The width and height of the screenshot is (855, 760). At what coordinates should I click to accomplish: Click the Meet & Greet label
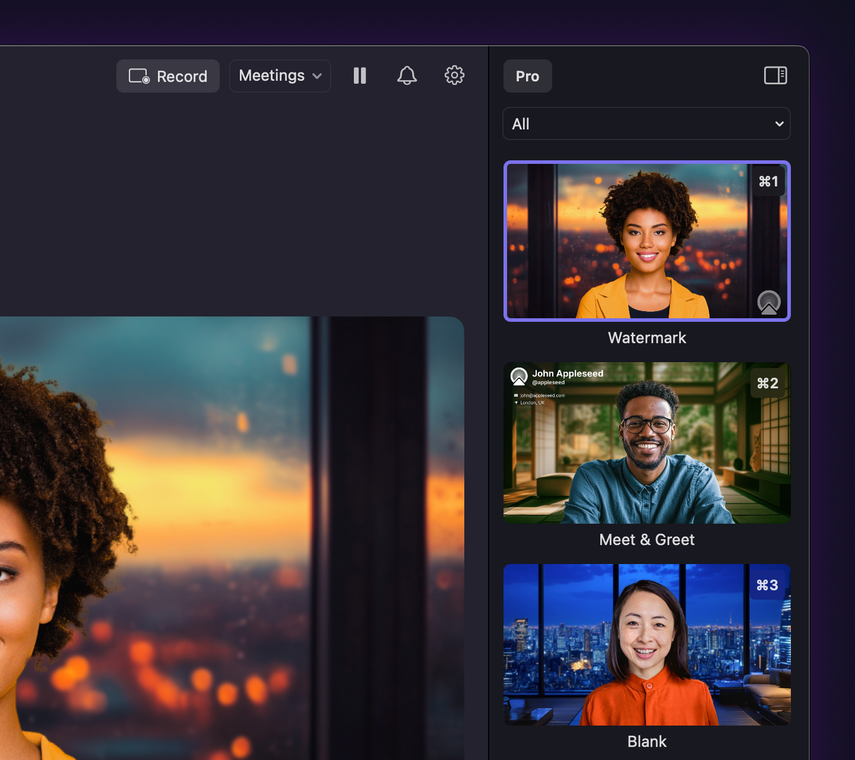[647, 539]
